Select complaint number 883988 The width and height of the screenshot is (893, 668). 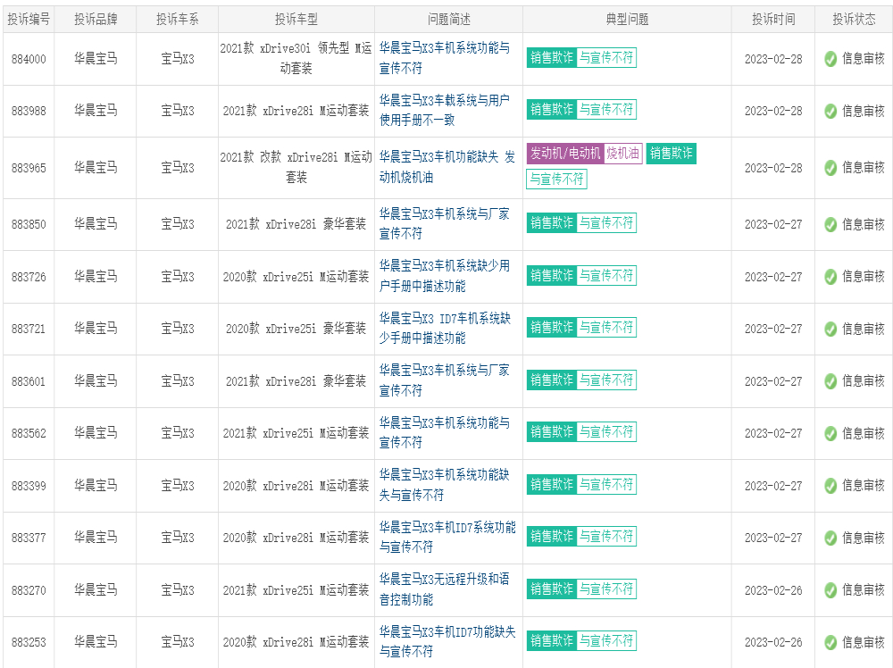[29, 111]
